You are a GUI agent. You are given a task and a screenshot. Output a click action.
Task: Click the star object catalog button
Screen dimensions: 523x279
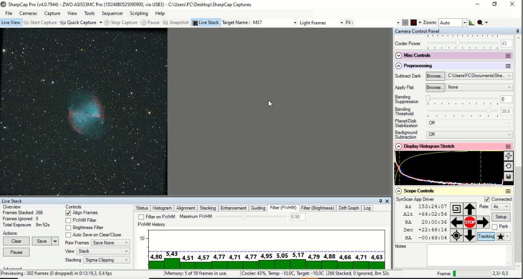[504, 236]
